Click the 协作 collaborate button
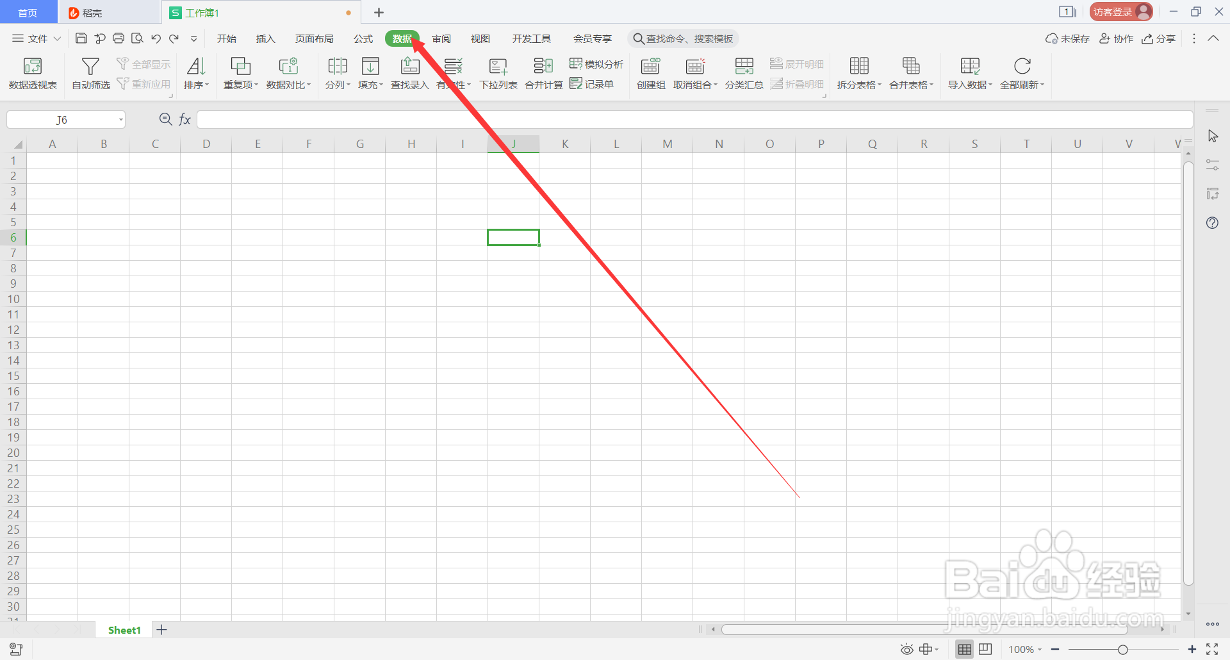The height and width of the screenshot is (660, 1230). tap(1116, 38)
